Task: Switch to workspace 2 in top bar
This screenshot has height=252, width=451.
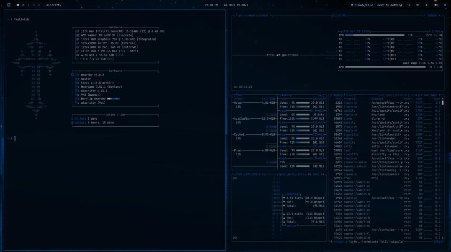Action: click(x=23, y=5)
